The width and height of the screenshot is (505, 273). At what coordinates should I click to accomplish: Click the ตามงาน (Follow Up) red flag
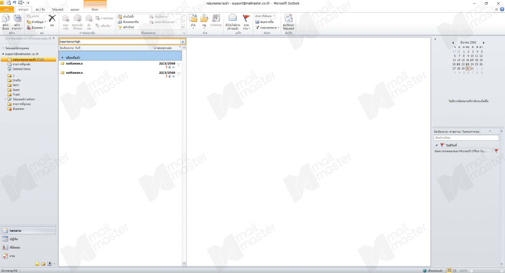click(246, 18)
